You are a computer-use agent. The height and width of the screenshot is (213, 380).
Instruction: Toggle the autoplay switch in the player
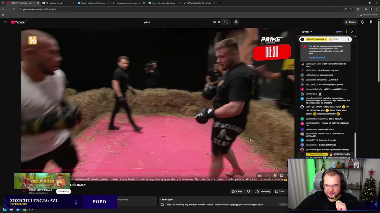pos(260,176)
